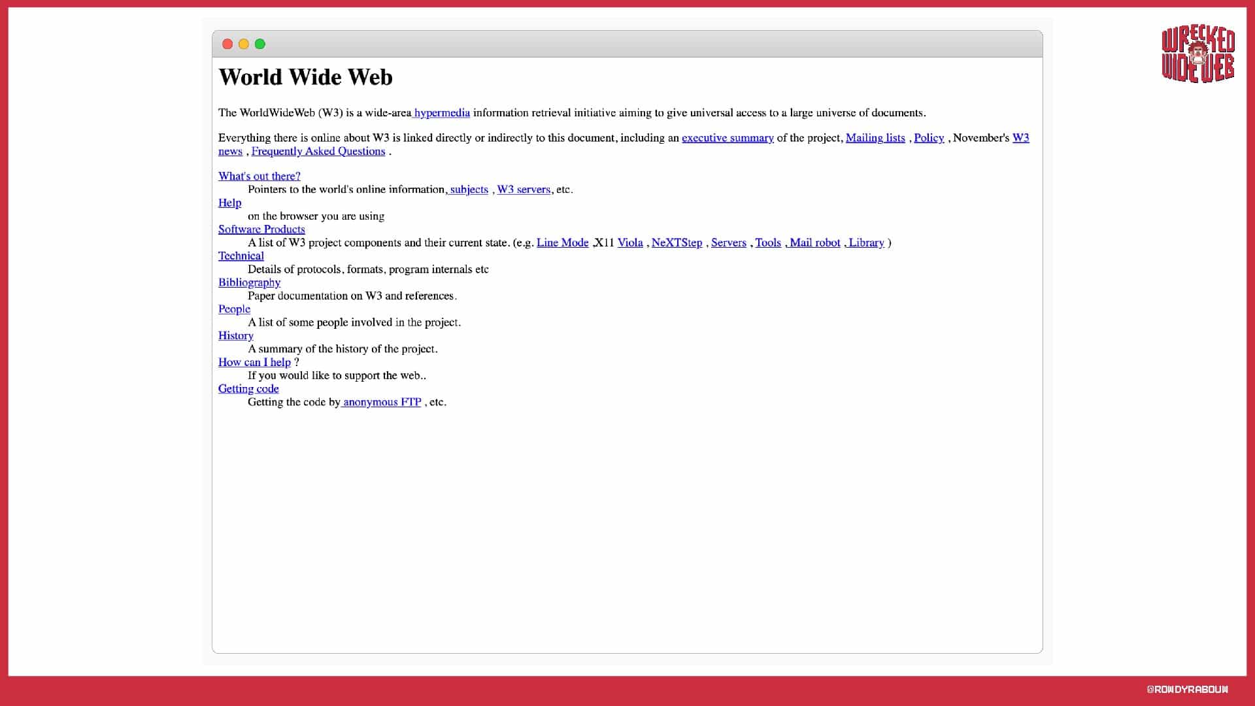
Task: Click the @rowdyrabouw handle text
Action: 1187,689
